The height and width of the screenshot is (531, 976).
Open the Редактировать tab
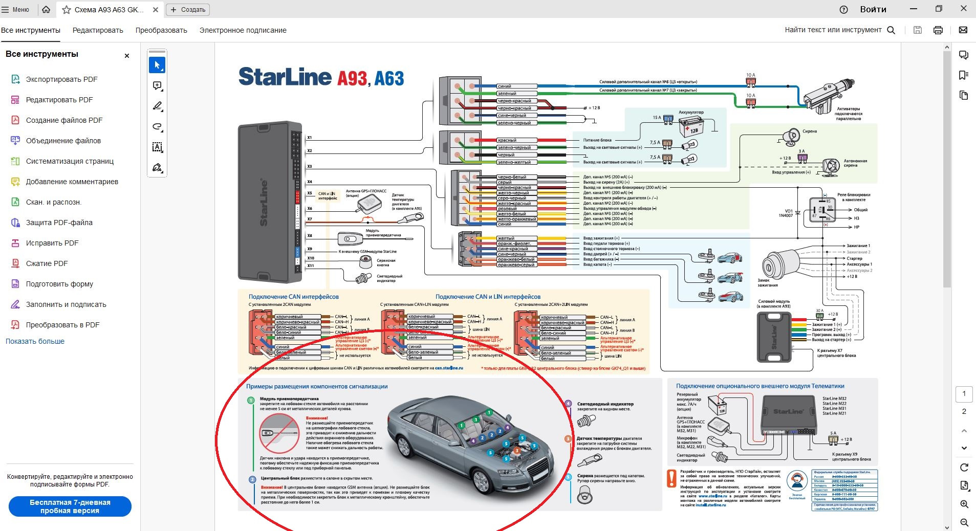(98, 30)
